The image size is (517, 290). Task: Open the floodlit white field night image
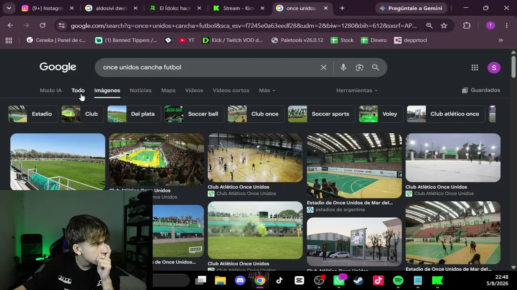pos(453,157)
